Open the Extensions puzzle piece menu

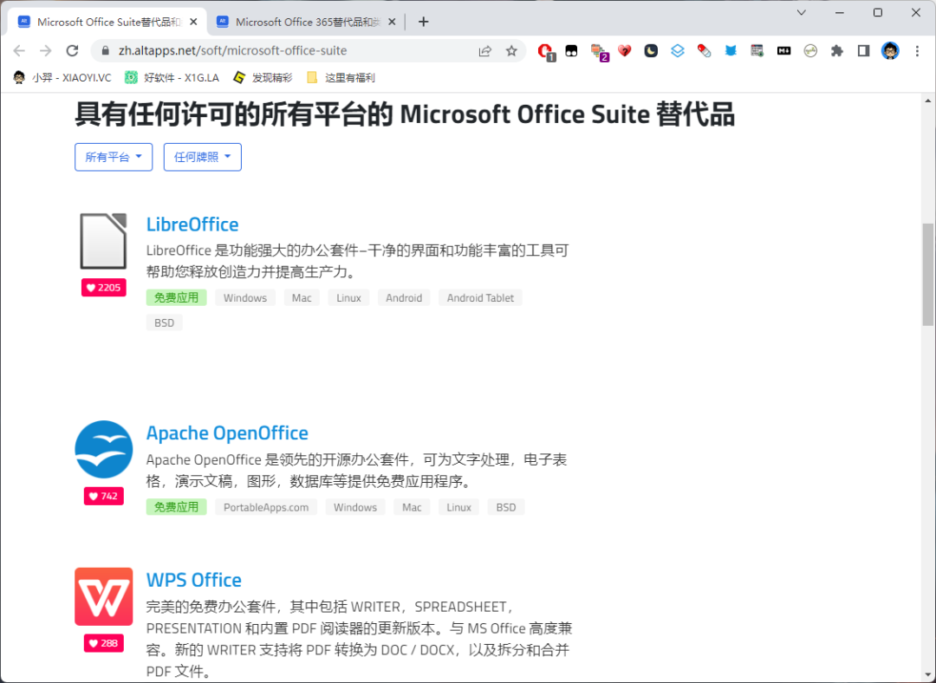click(837, 51)
